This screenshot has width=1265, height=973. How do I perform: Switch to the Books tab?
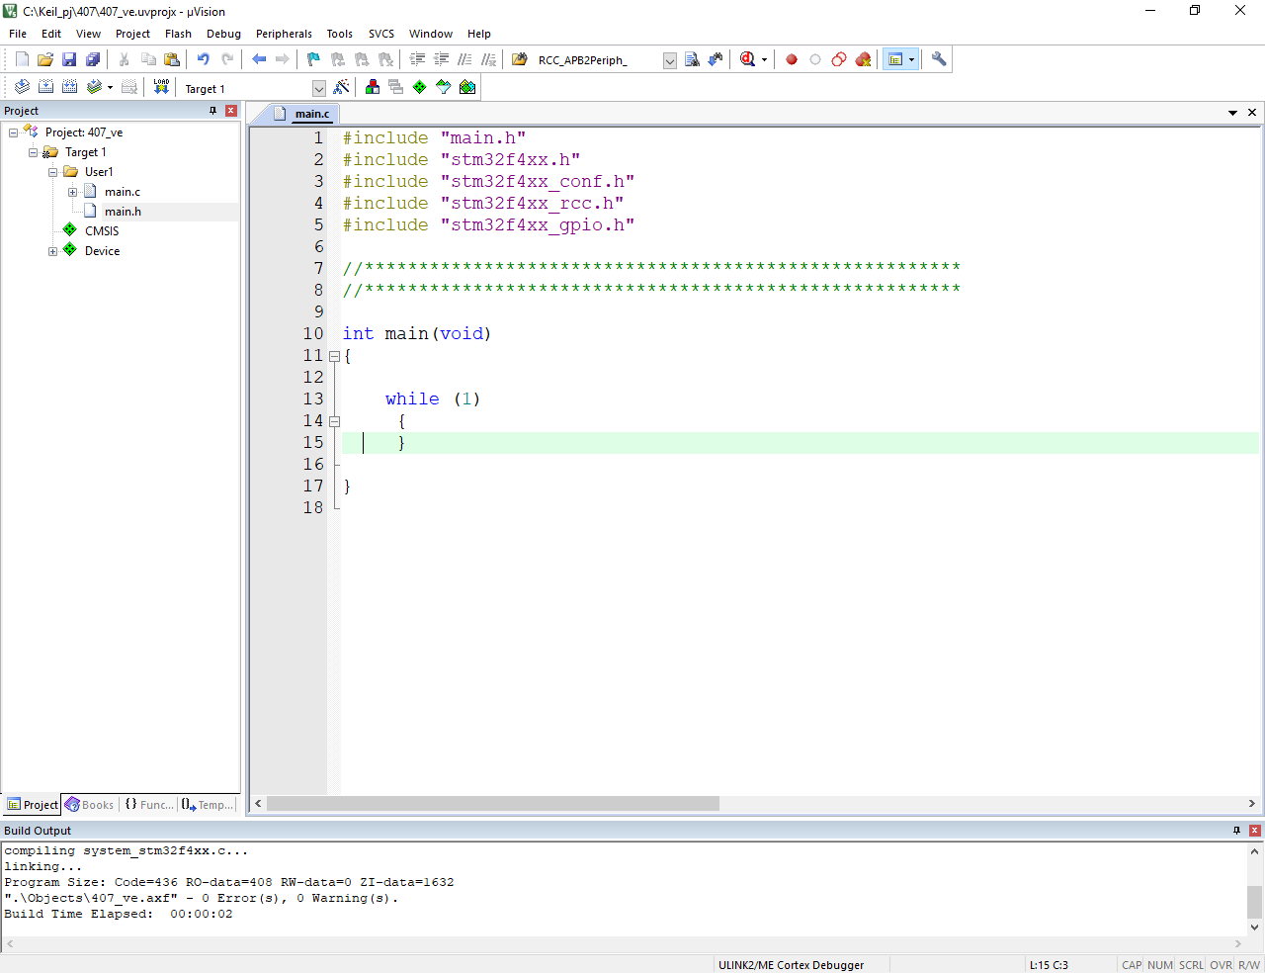point(90,805)
